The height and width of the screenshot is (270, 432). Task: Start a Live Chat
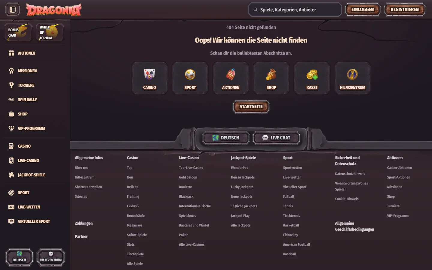click(x=276, y=138)
